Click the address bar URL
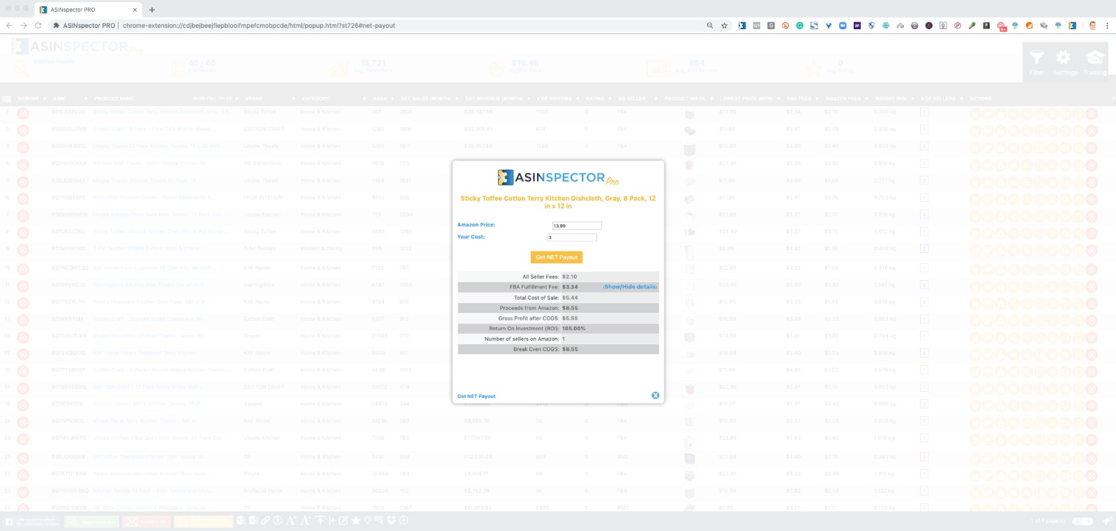 pos(258,26)
